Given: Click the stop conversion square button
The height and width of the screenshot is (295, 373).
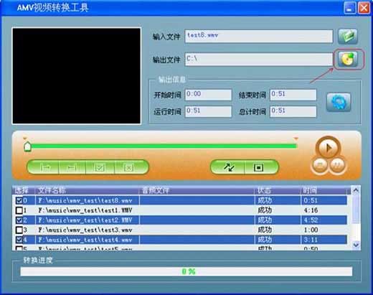Looking at the screenshot, I should (259, 167).
